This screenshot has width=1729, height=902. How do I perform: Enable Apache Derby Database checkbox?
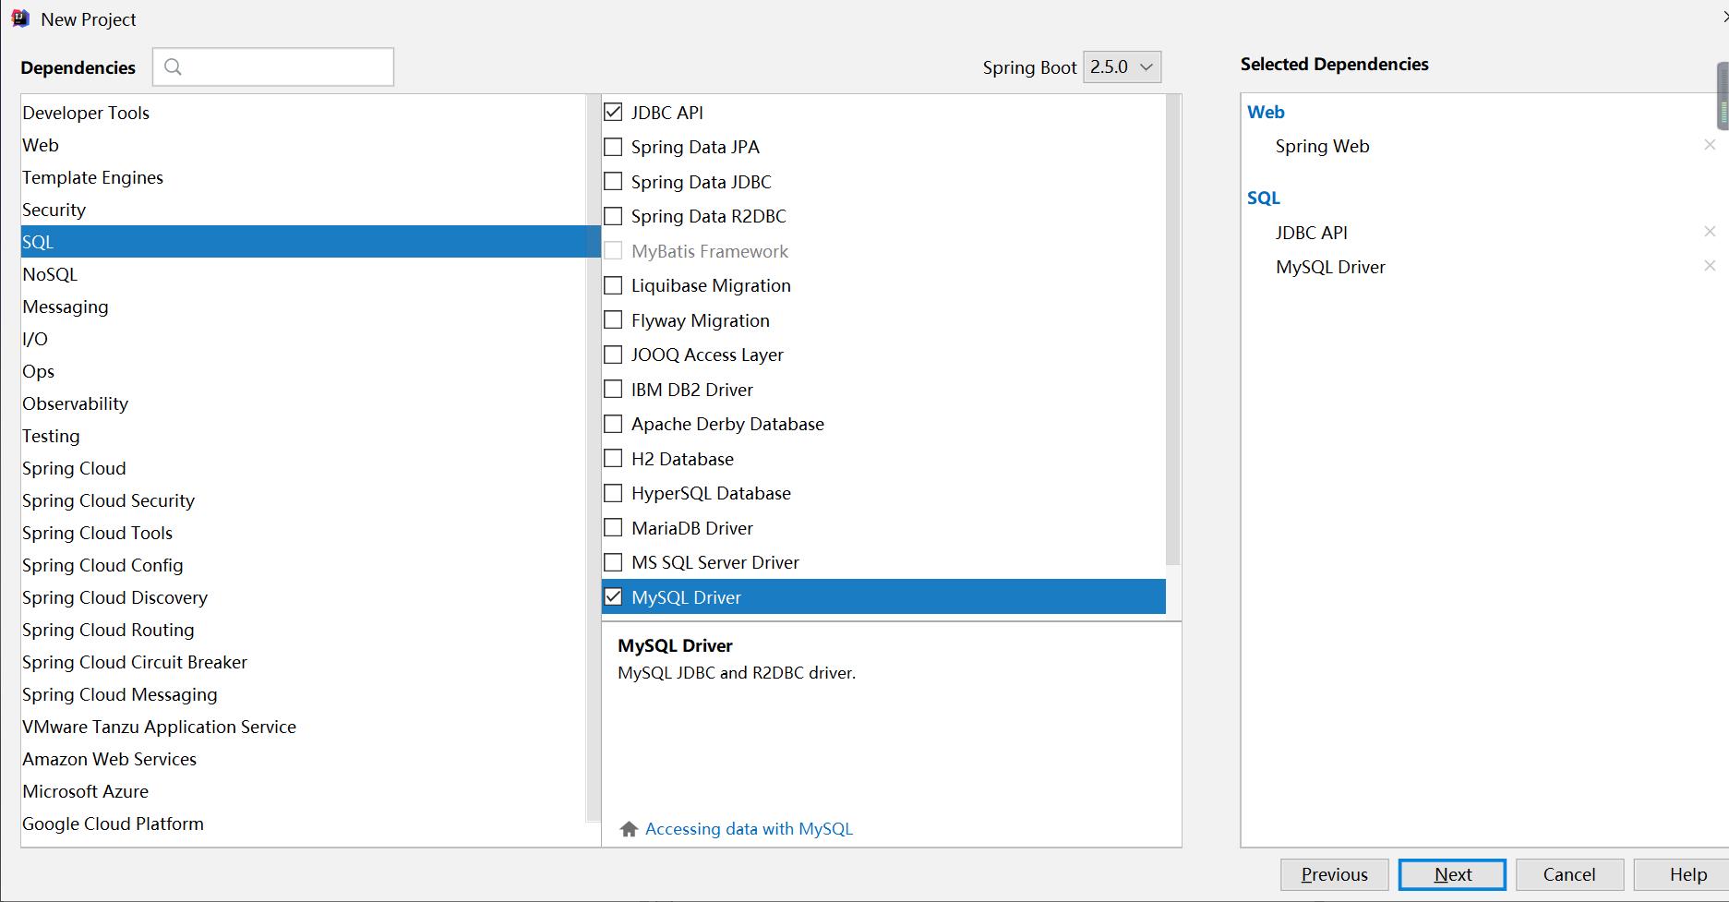613,424
